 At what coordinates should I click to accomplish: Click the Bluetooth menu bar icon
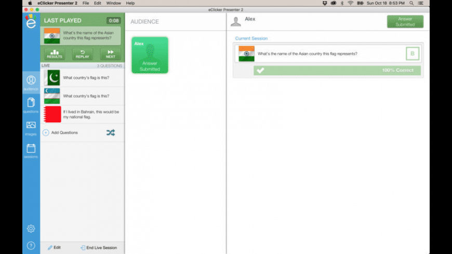coord(342,3)
